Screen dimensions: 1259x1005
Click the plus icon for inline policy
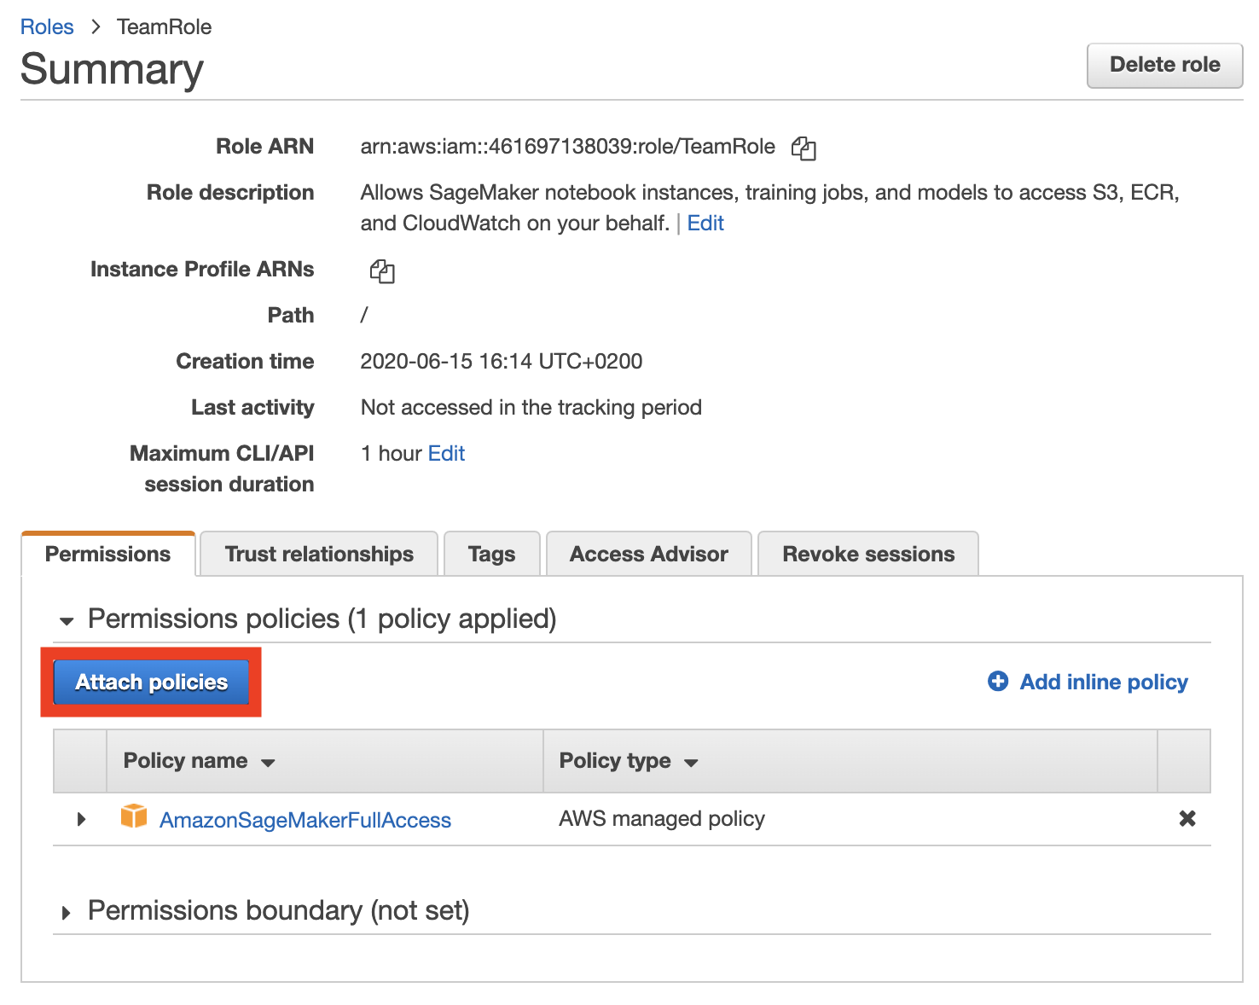coord(997,681)
